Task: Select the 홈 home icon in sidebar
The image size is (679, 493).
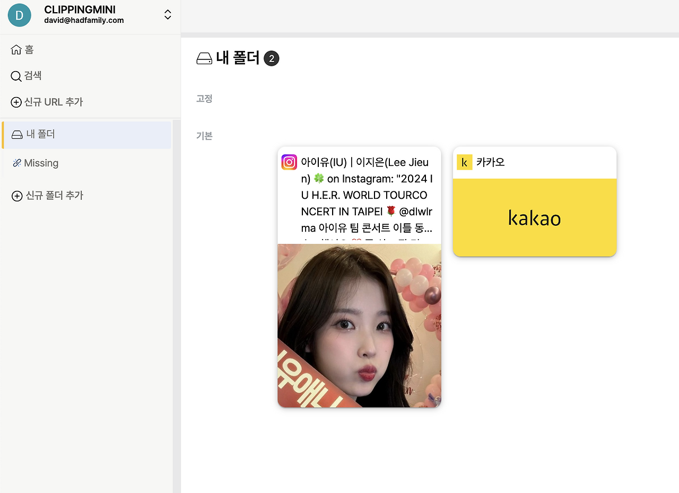Action: tap(16, 49)
